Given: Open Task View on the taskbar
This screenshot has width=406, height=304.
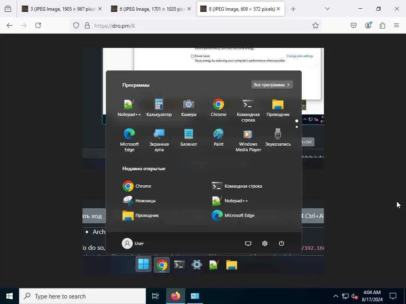Looking at the screenshot, I should [155, 296].
